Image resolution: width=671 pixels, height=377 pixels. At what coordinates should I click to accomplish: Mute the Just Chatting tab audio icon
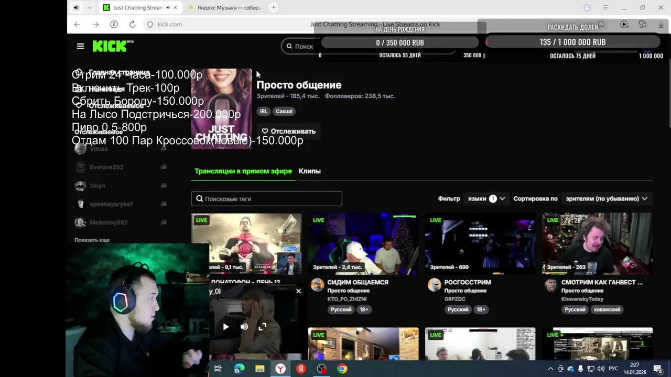168,7
